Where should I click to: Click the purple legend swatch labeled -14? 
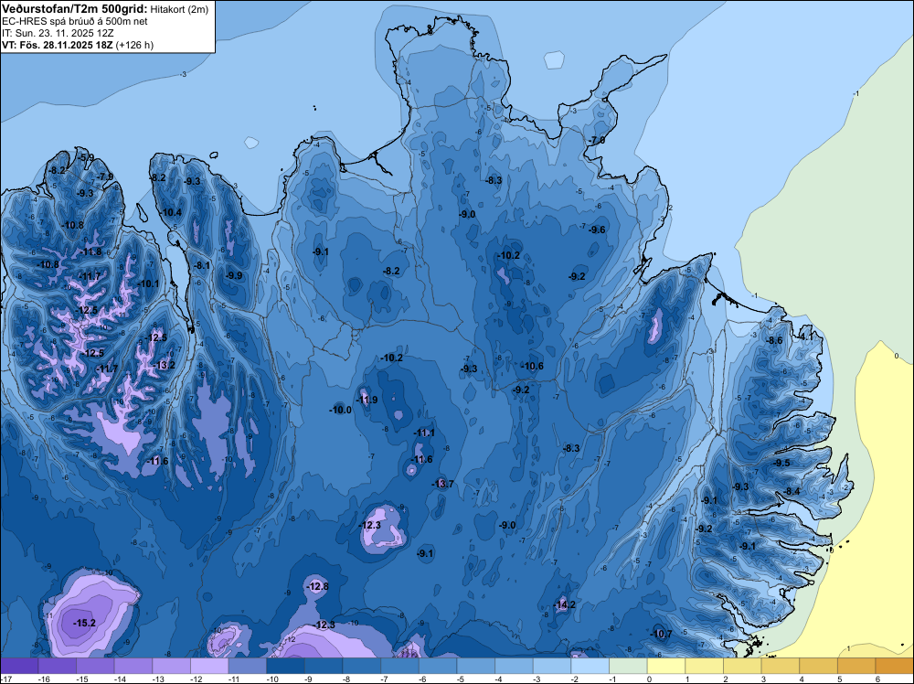[x=133, y=666]
